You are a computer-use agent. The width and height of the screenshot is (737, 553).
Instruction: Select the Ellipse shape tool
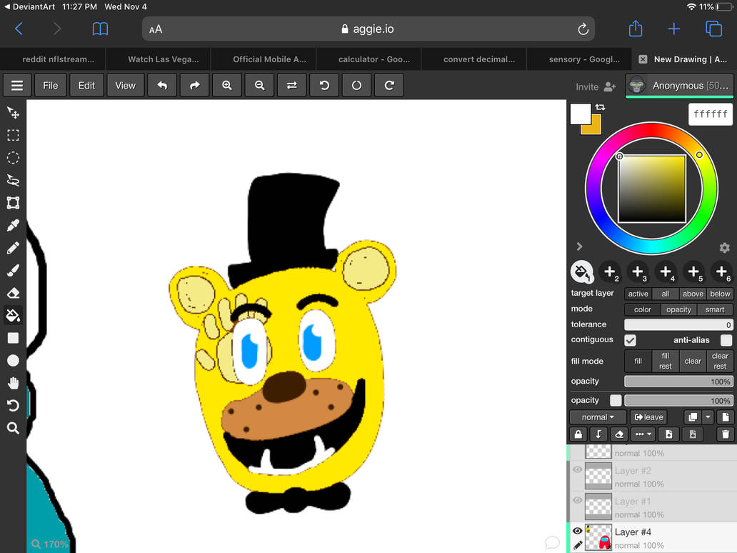tap(13, 361)
